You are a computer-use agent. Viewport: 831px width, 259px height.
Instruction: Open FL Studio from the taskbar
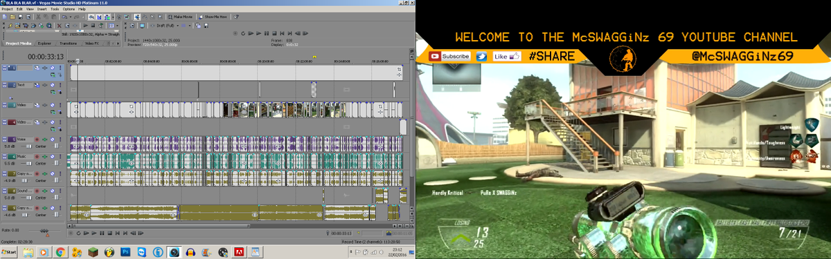pos(109,252)
